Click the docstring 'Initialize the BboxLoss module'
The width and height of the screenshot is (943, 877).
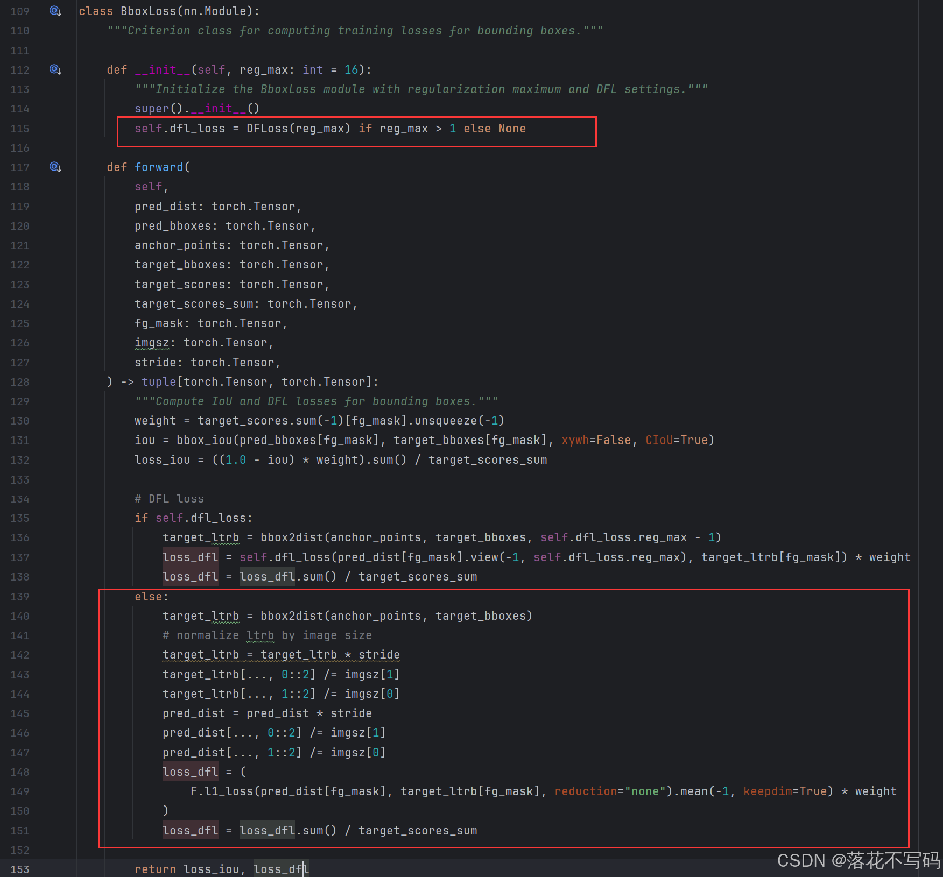coord(421,89)
